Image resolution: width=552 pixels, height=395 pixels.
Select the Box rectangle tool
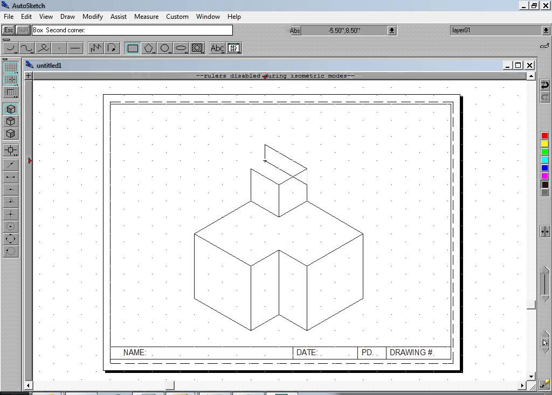(x=132, y=48)
